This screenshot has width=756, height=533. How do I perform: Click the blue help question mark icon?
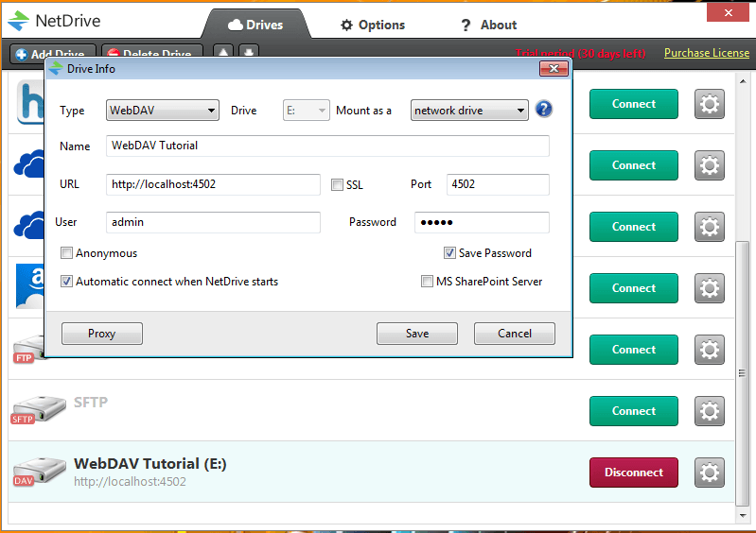coord(543,110)
